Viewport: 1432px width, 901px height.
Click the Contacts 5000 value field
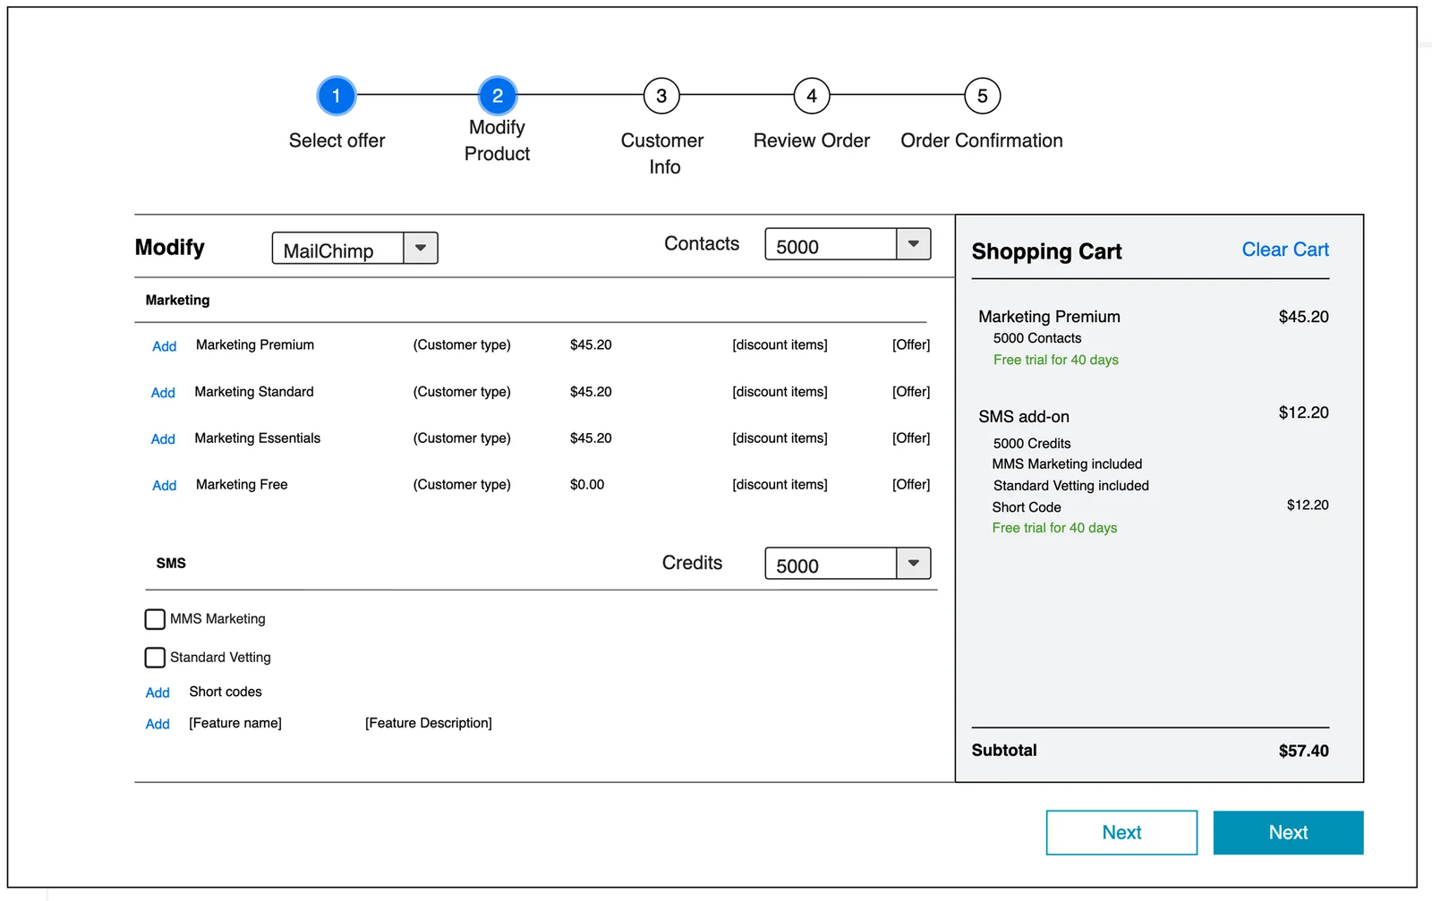coord(831,243)
